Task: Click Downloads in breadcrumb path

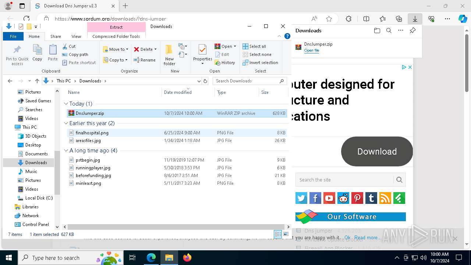Action: (x=90, y=81)
